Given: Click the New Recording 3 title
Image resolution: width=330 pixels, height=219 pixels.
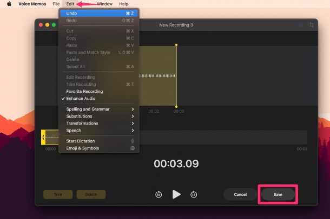Looking at the screenshot, I should point(176,25).
